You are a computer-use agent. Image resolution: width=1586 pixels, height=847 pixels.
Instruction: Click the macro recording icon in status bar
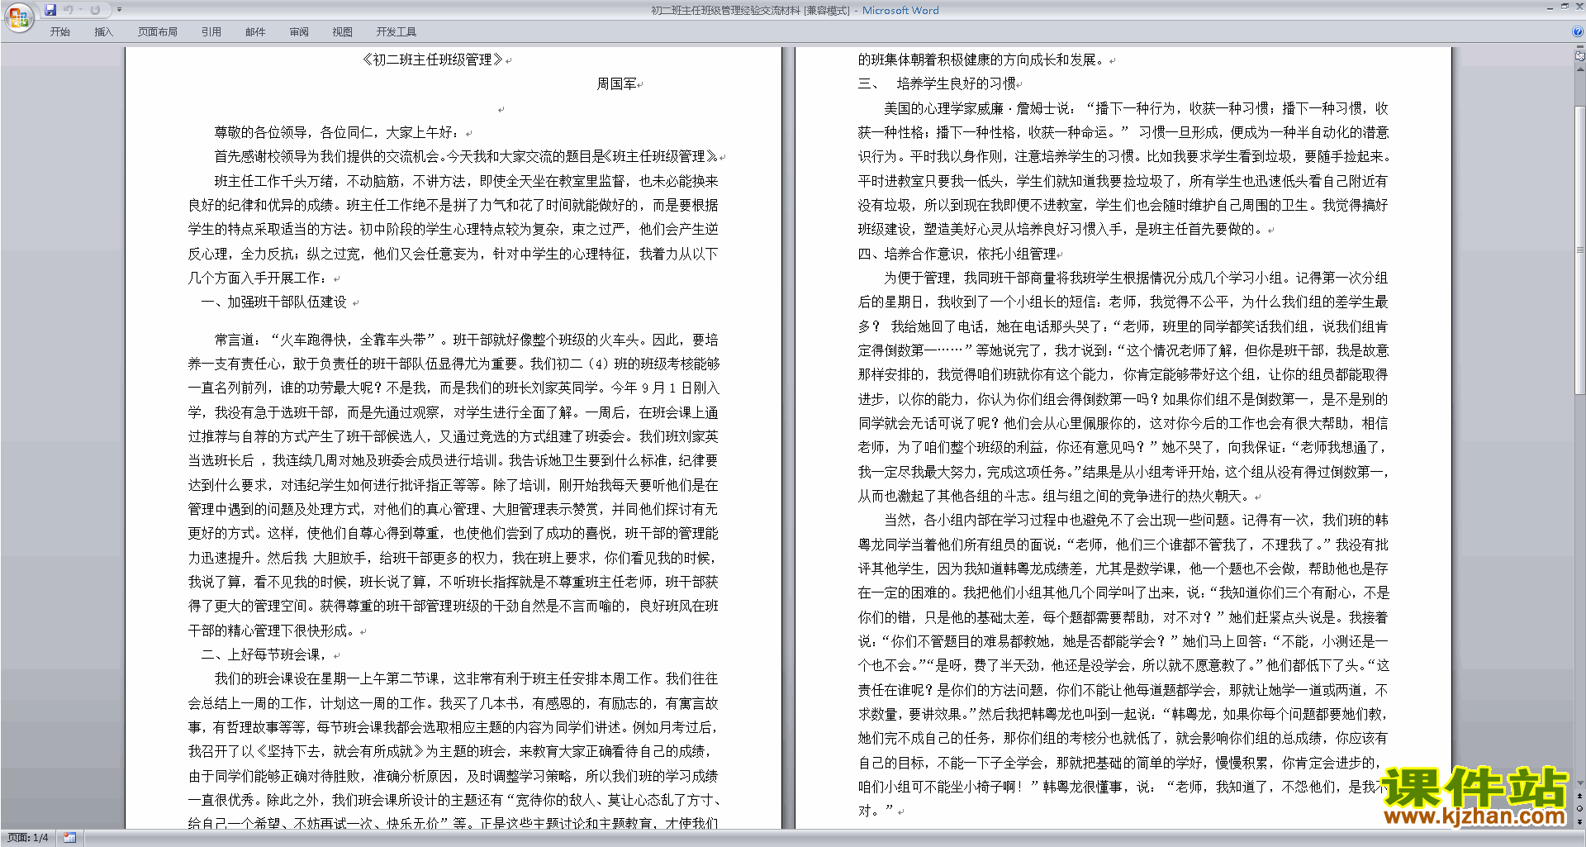coord(69,838)
